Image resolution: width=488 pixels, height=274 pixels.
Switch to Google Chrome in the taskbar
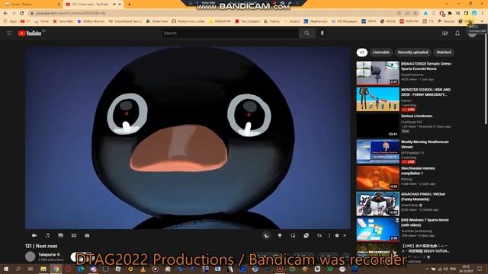point(56,269)
